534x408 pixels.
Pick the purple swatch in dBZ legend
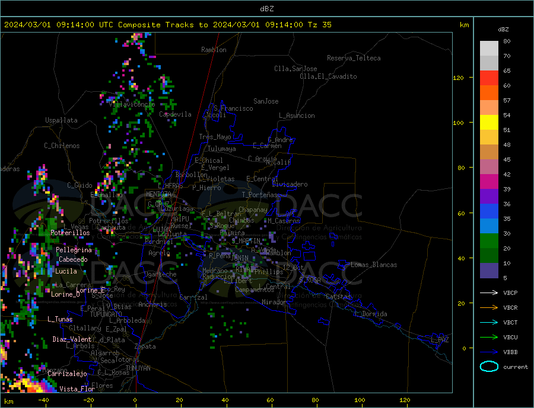click(489, 197)
